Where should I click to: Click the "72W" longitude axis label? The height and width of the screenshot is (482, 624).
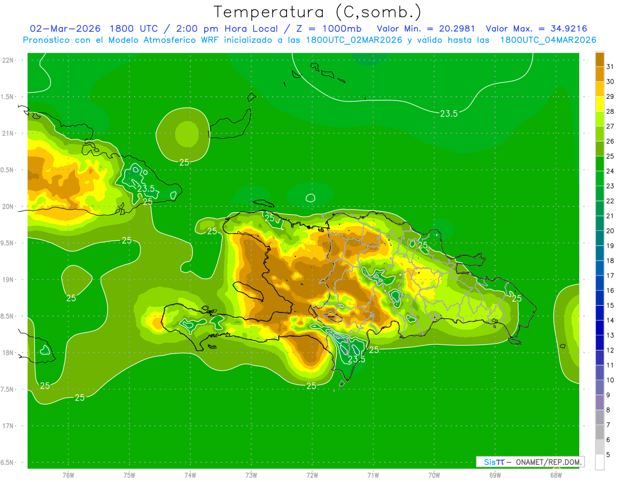(312, 474)
